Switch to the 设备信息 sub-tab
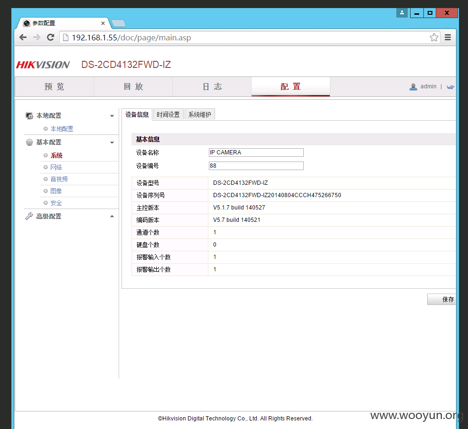This screenshot has height=429, width=468. pos(137,114)
